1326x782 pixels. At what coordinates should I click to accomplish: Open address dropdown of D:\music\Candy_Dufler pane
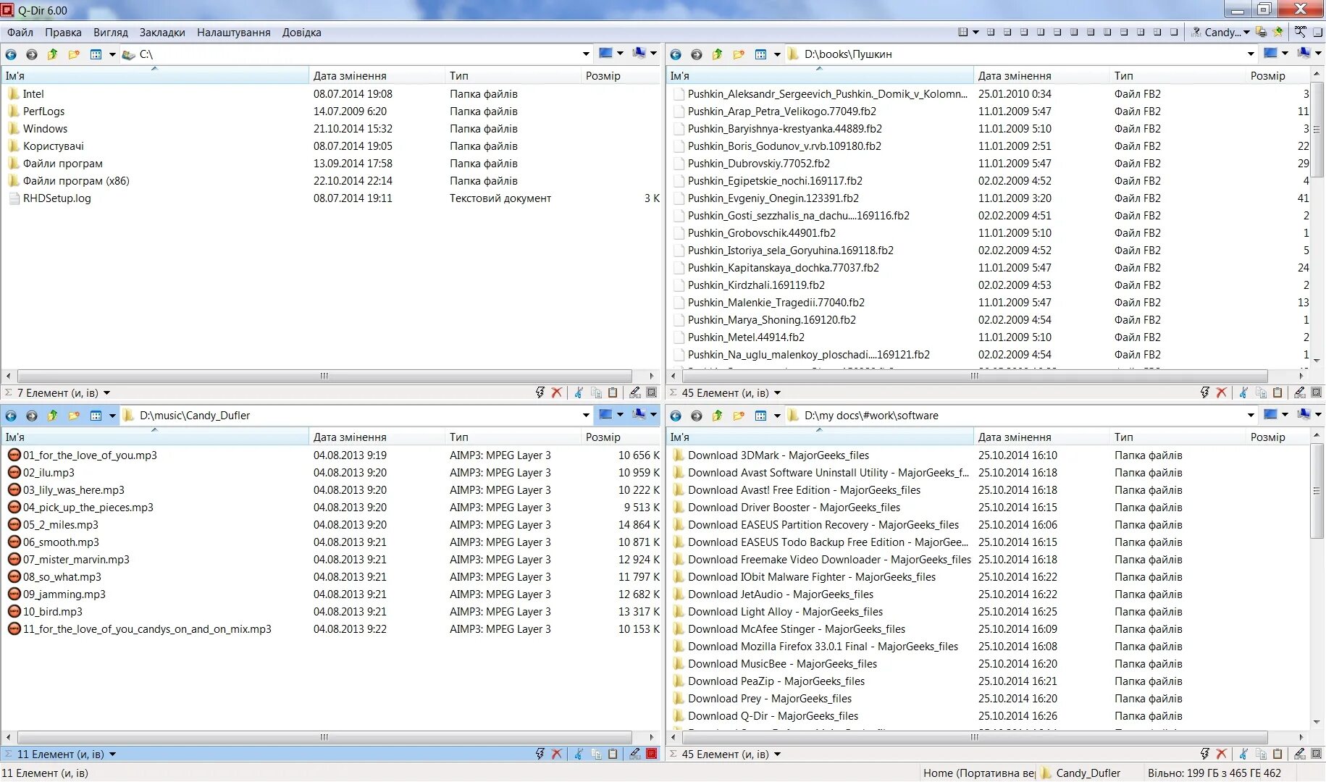click(x=586, y=416)
